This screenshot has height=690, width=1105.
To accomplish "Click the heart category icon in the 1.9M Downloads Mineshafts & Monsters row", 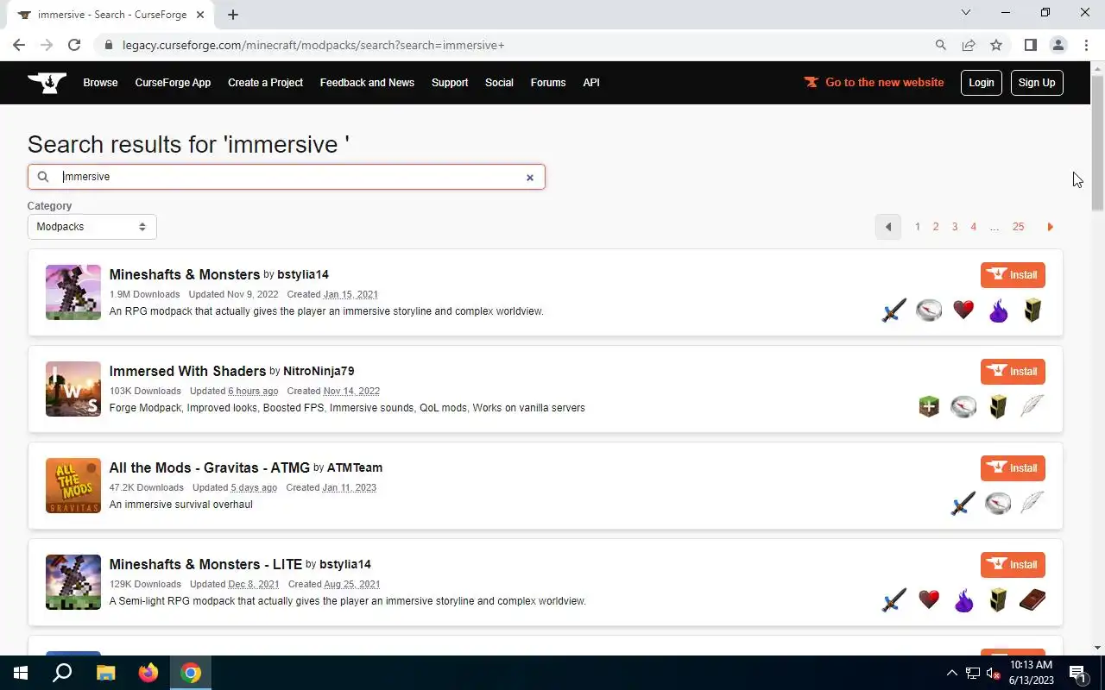I will tap(963, 310).
